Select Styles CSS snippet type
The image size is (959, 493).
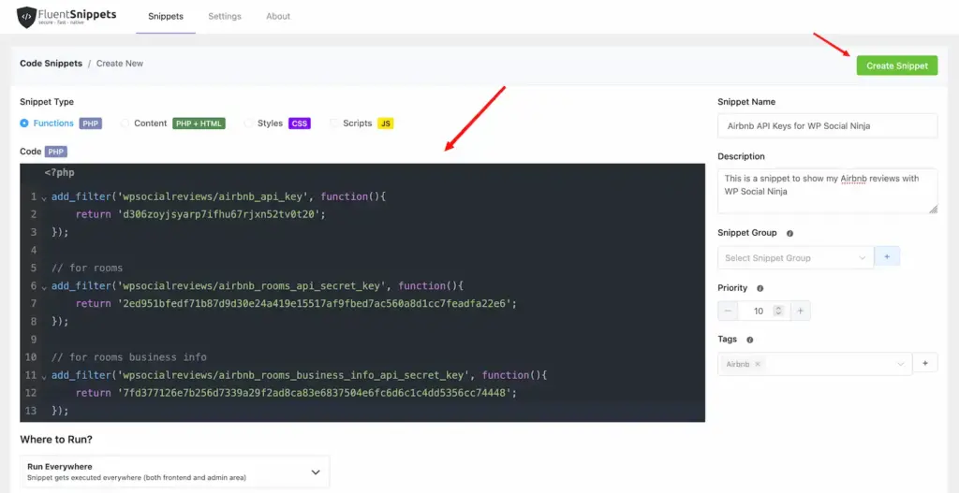[x=248, y=123]
